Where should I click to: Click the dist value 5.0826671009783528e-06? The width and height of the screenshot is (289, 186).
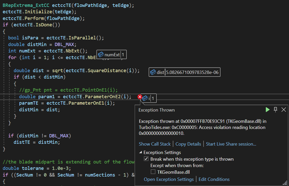tap(192, 72)
